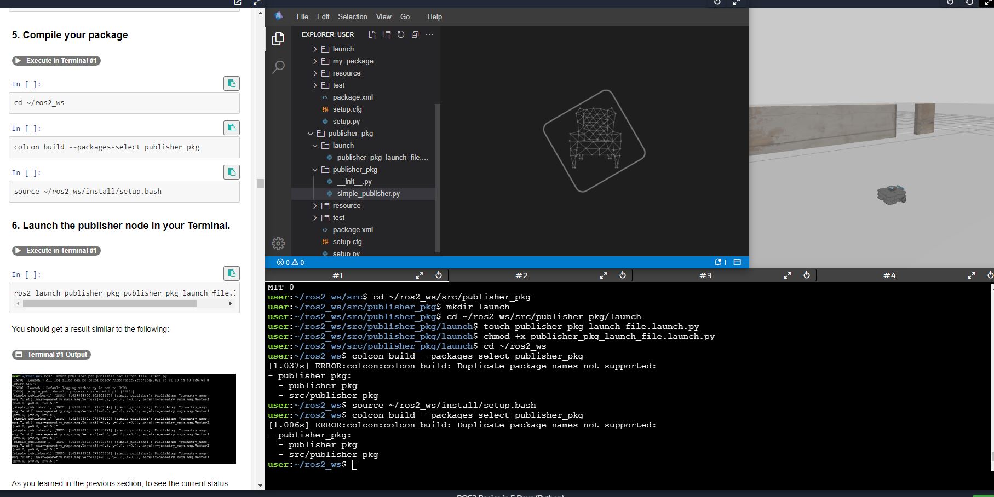Open the Selection menu
This screenshot has height=497, width=994.
point(352,16)
